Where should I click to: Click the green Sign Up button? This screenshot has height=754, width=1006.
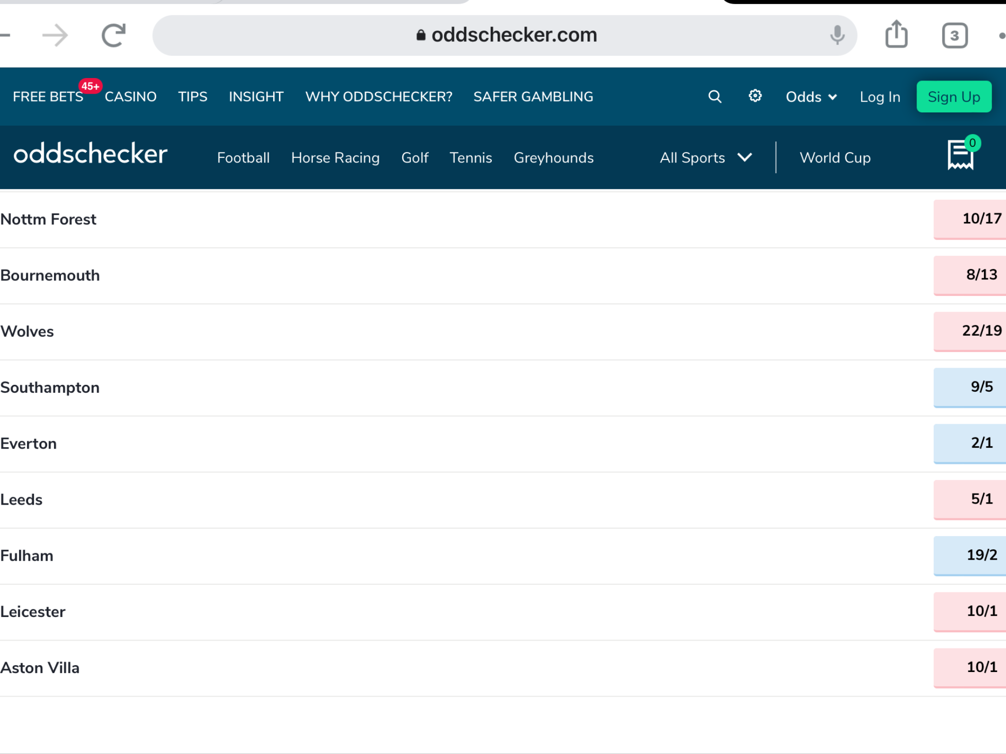[954, 97]
